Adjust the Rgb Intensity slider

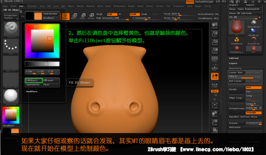[x=112, y=18]
